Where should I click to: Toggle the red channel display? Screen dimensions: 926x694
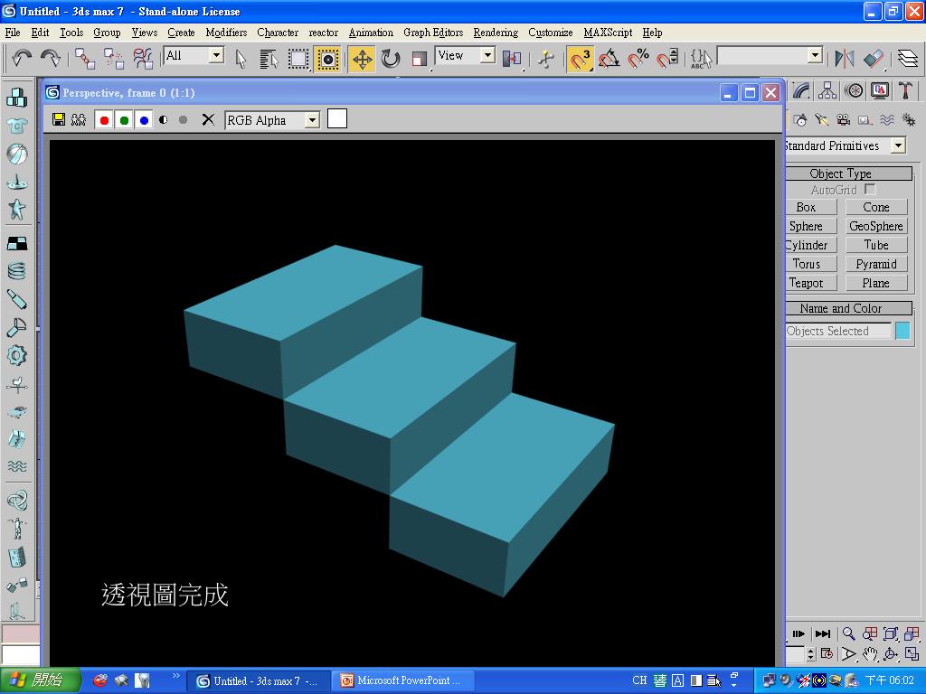click(x=105, y=120)
